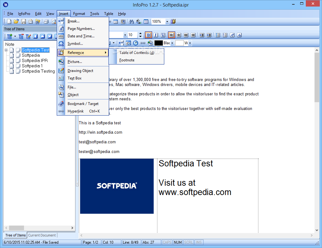Viewport: 322px width, 248px height.
Task: Click the font size input field
Action: (133, 35)
